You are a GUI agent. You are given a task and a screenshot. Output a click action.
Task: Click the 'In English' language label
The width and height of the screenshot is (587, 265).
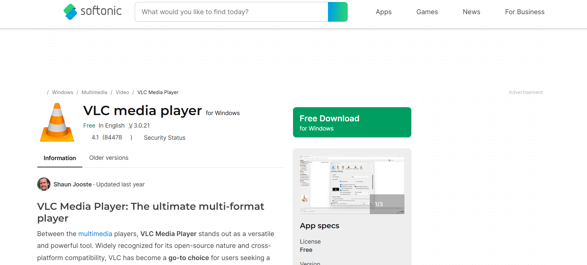112,126
